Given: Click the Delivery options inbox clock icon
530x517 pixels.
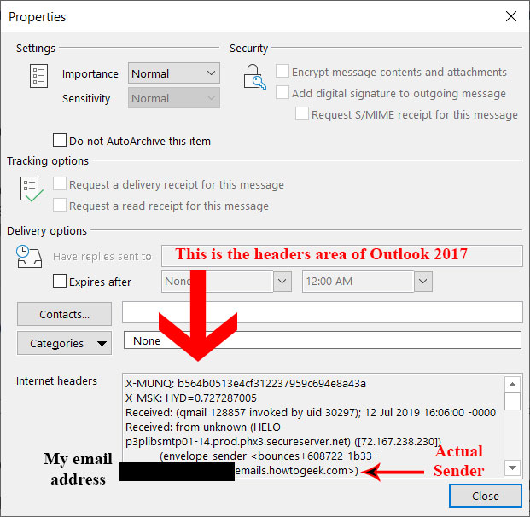Looking at the screenshot, I should 29,257.
